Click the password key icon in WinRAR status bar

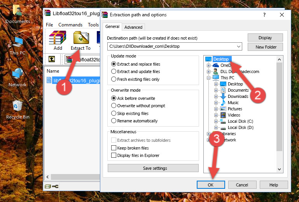point(55,186)
